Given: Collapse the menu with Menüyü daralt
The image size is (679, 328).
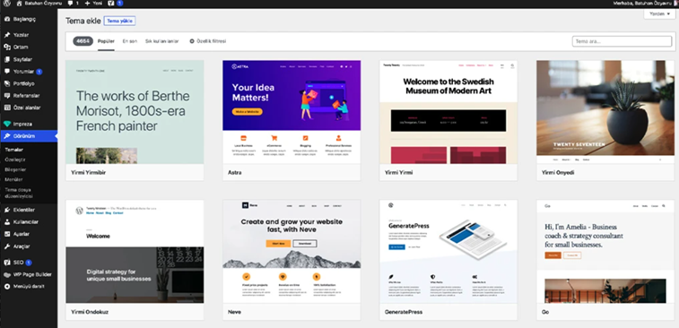Looking at the screenshot, I should point(24,287).
